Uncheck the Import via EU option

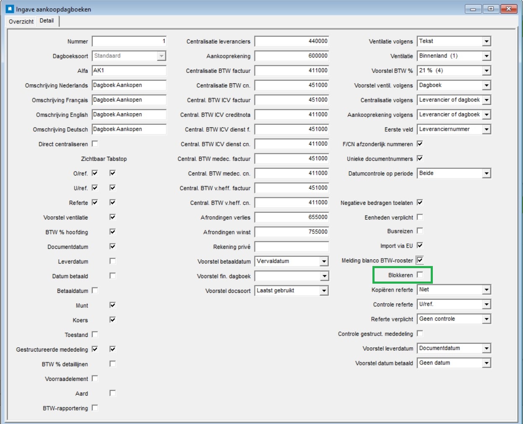420,246
